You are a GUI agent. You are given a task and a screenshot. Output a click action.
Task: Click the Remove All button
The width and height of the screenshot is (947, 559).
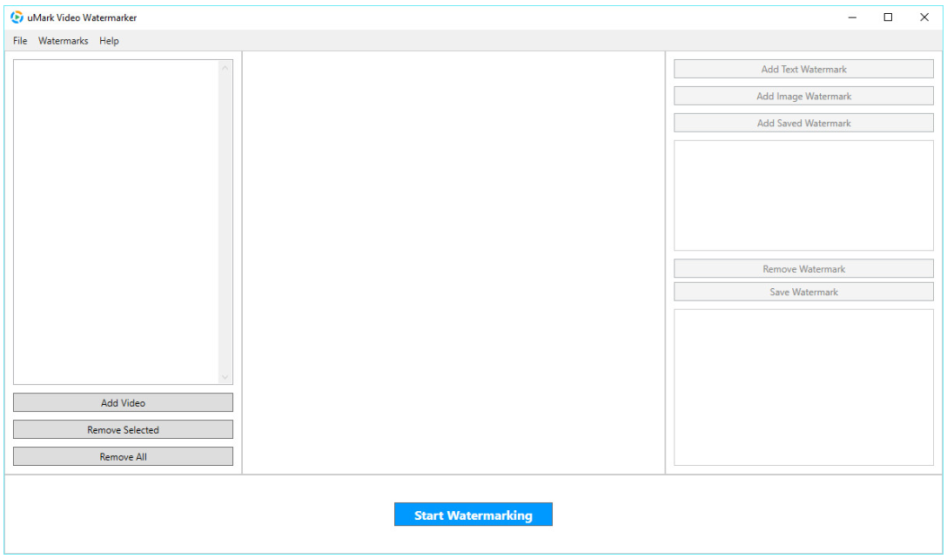coord(123,456)
